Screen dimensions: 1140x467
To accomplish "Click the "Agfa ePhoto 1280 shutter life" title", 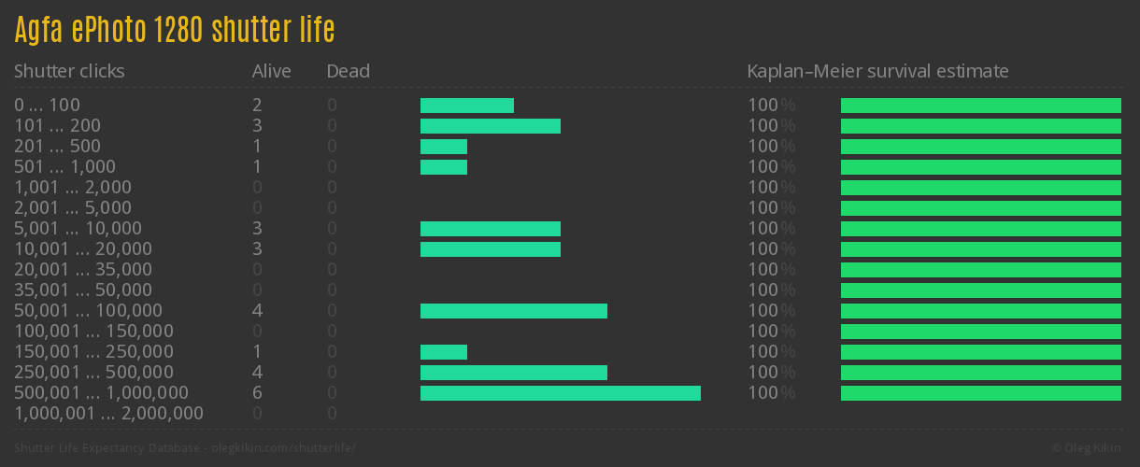I will coord(175,30).
